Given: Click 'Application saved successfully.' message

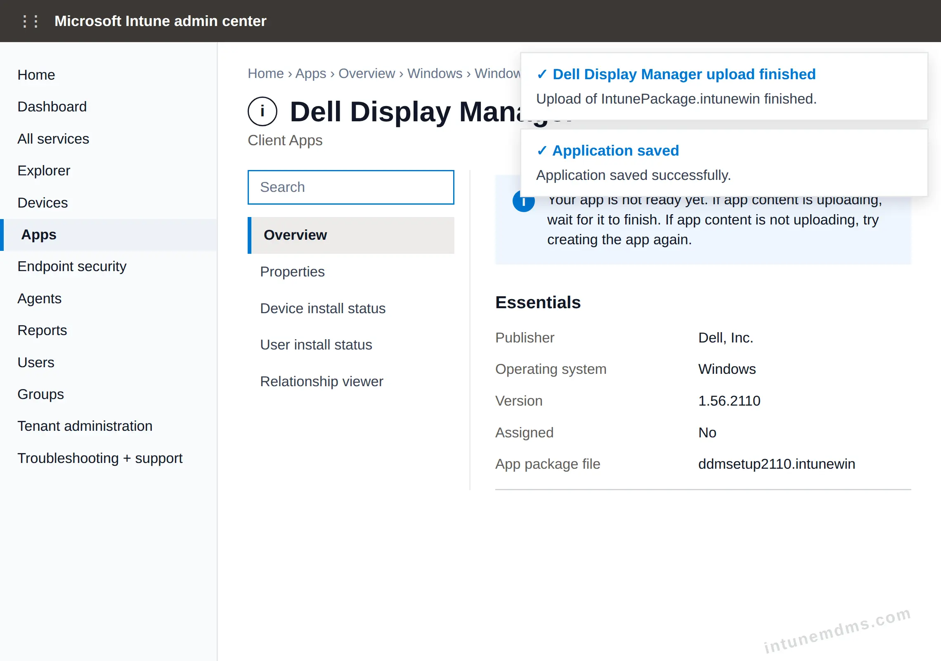Looking at the screenshot, I should (634, 175).
